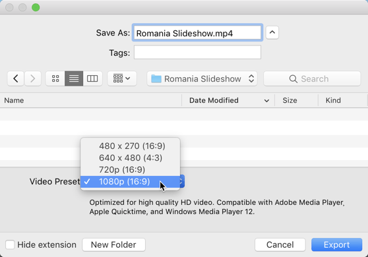Click the Export button
Viewport: 368px width, 257px height.
(336, 244)
